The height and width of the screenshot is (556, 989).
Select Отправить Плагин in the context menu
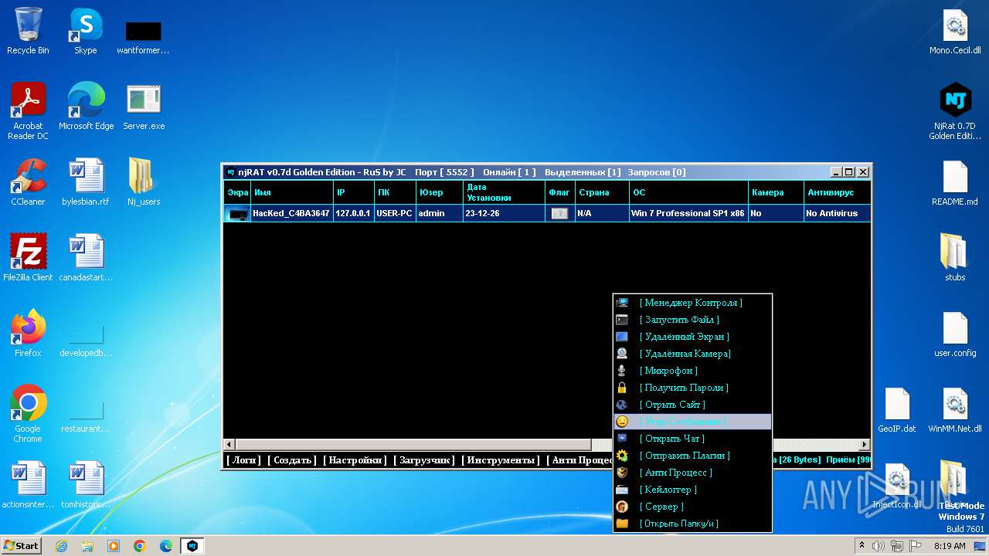pos(692,456)
